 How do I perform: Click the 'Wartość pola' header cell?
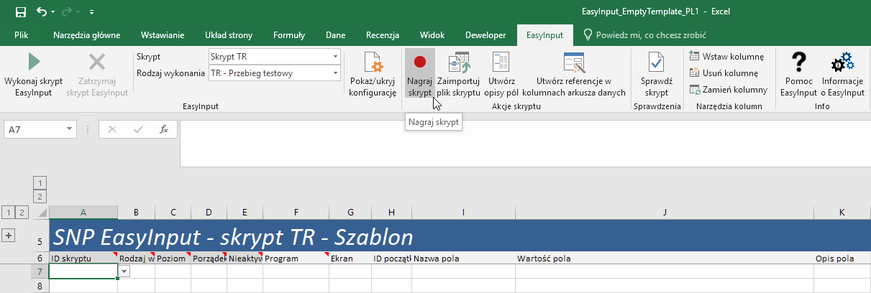[665, 258]
